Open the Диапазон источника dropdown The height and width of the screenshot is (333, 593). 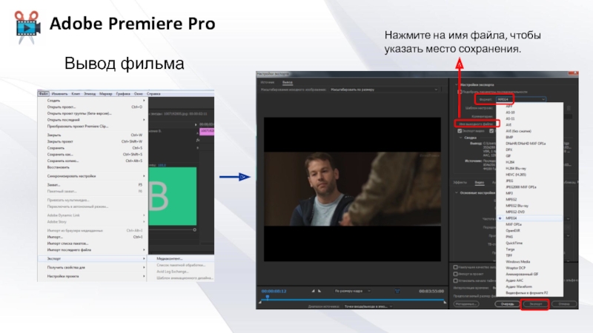pos(368,306)
